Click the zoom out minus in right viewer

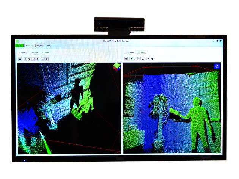tap(148, 59)
